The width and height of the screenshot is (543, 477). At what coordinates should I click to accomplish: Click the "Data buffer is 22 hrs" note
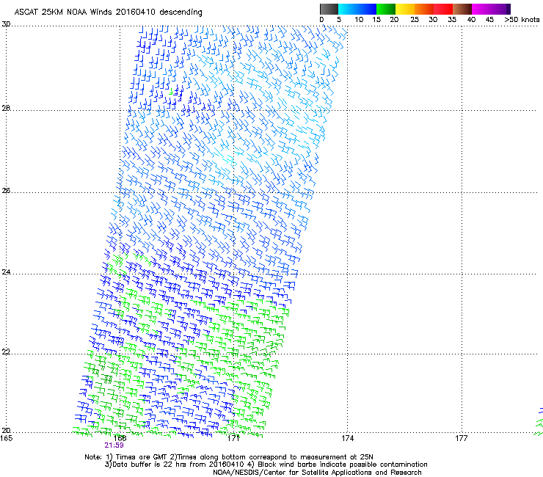click(266, 465)
